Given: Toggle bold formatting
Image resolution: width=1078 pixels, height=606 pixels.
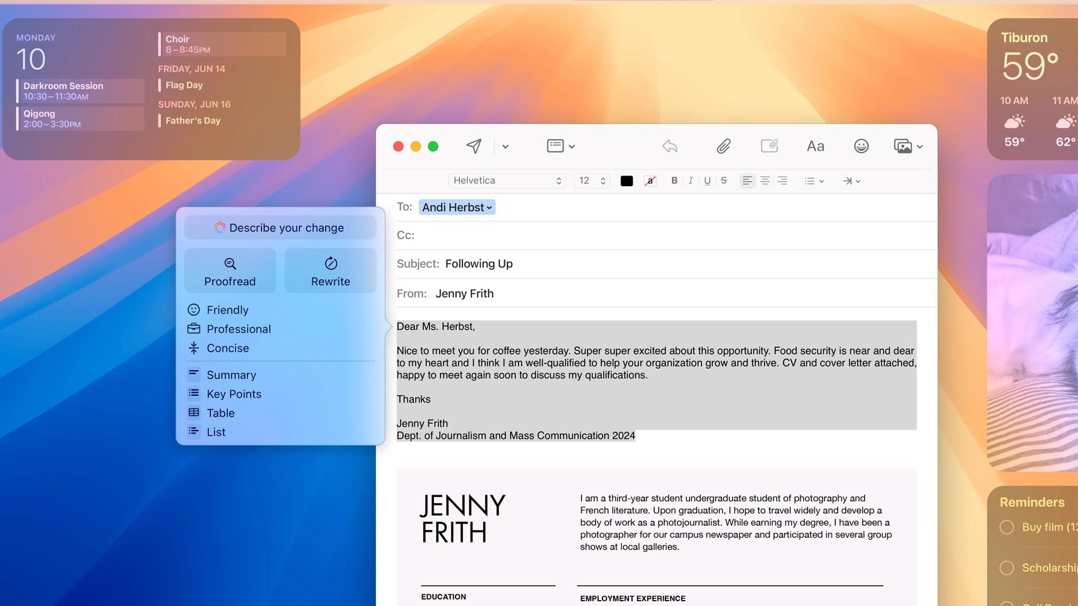Looking at the screenshot, I should pyautogui.click(x=674, y=180).
